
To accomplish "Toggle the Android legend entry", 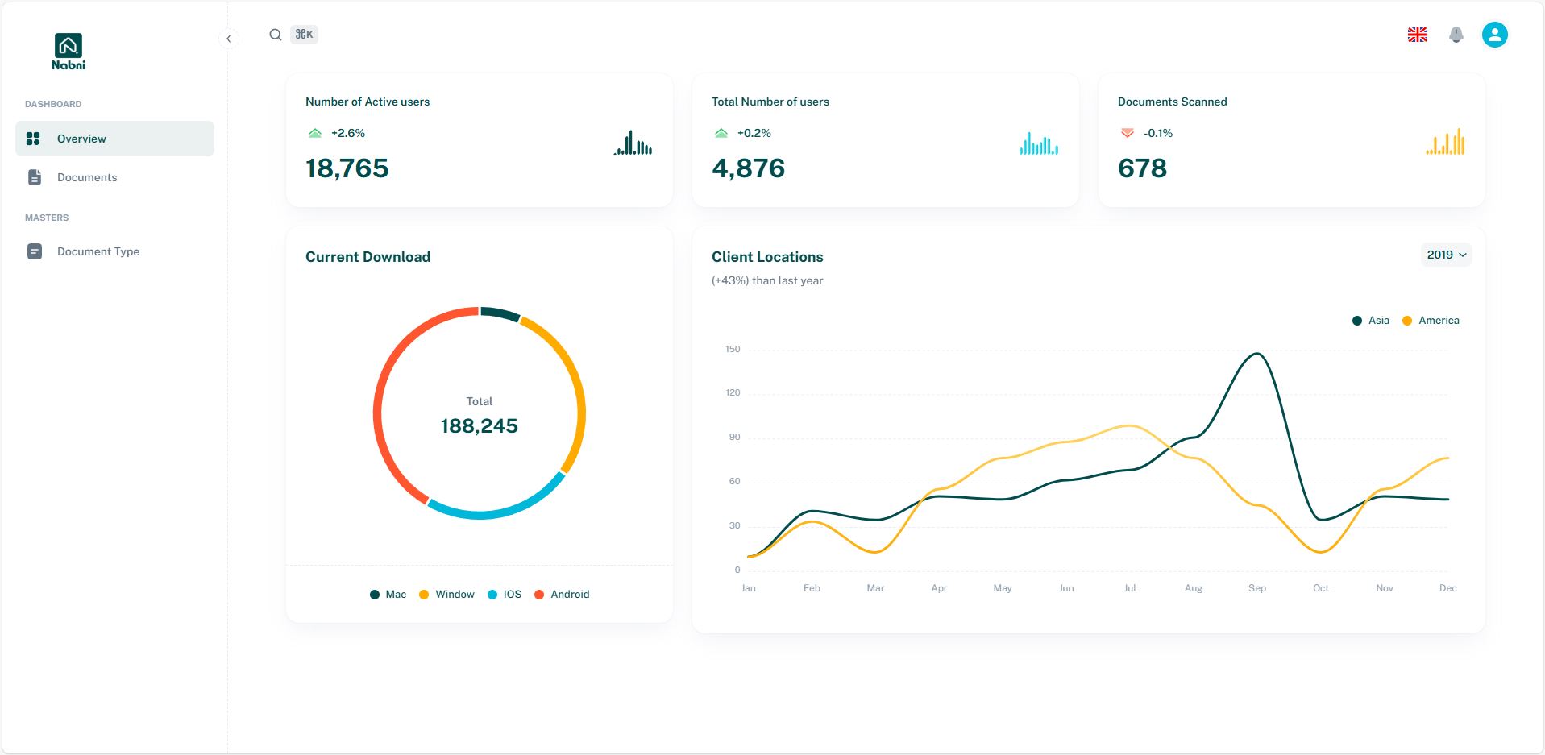I will pos(562,595).
